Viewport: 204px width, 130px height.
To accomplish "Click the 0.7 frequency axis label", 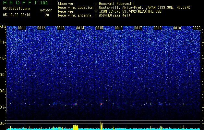I will point(3,107).
